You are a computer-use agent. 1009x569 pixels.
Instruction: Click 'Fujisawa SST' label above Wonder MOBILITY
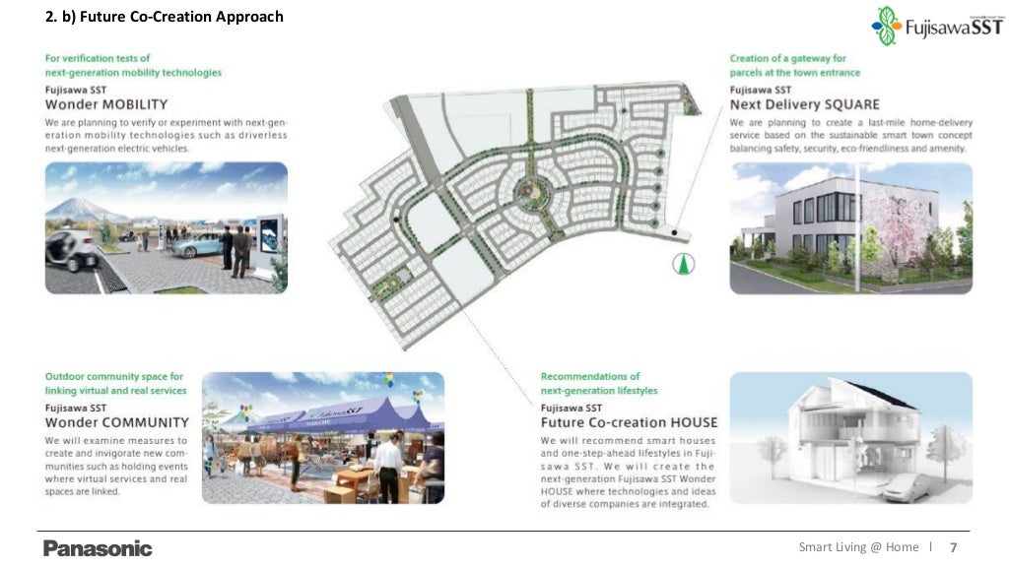(75, 90)
